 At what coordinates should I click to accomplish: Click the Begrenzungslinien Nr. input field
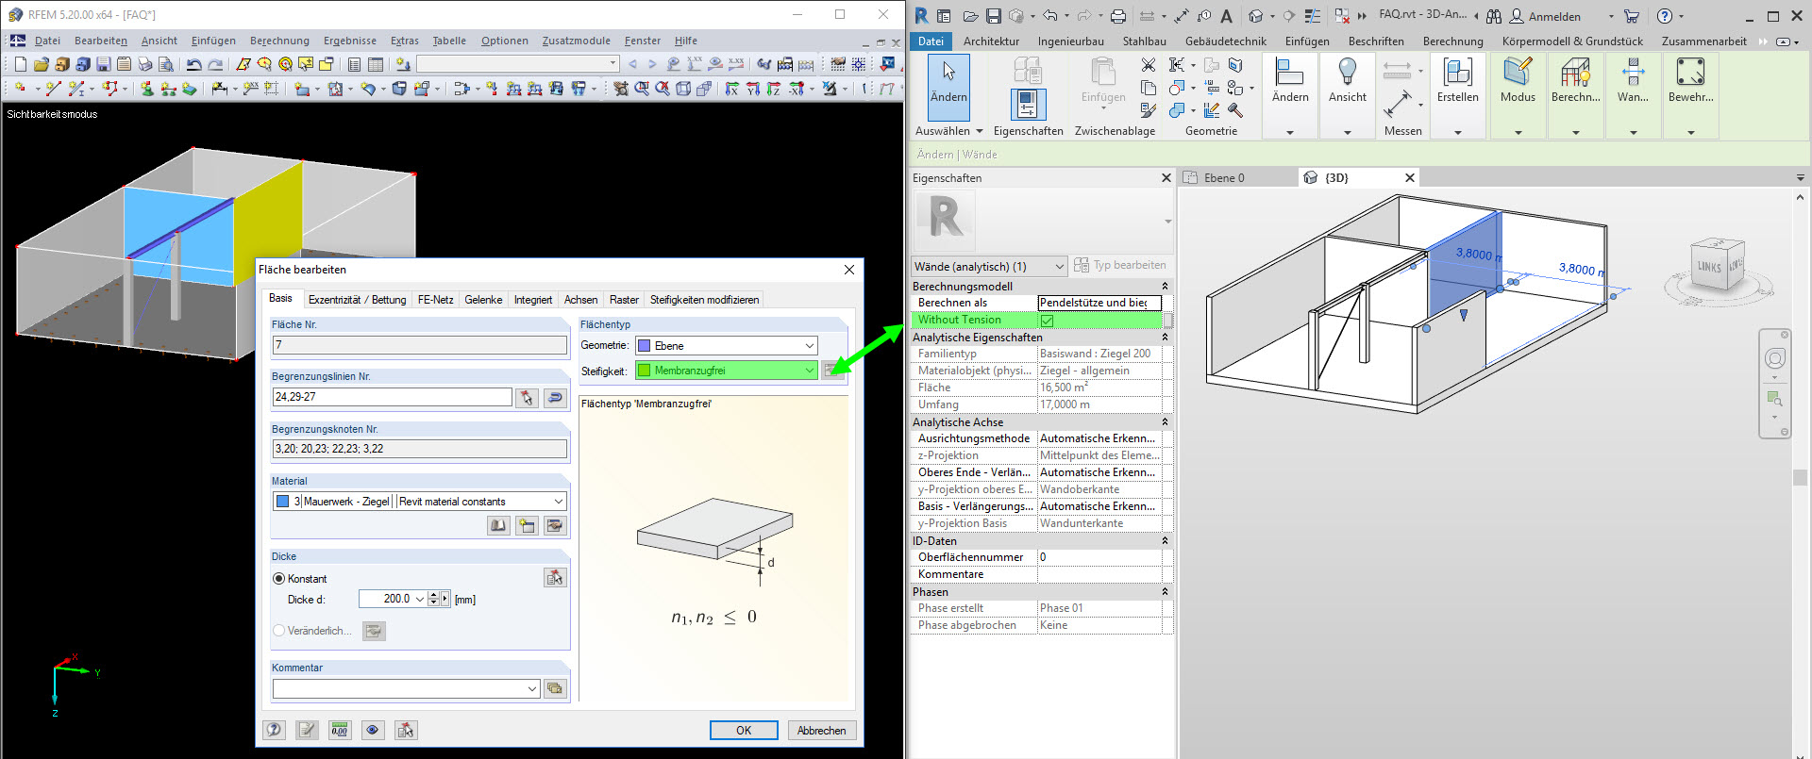click(393, 397)
